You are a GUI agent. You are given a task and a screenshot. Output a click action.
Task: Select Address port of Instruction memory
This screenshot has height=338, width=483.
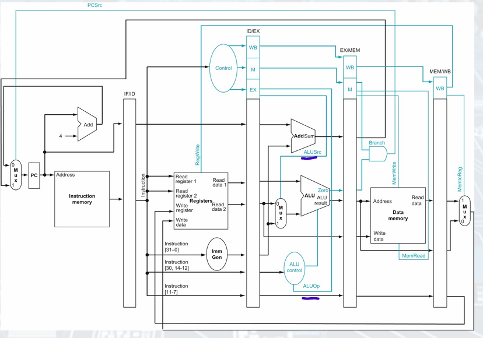(x=65, y=175)
